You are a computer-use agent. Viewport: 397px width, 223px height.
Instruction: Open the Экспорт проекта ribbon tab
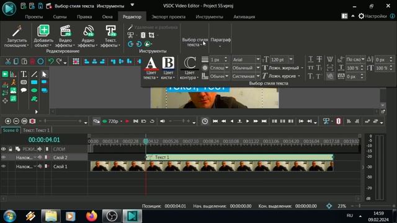point(168,17)
